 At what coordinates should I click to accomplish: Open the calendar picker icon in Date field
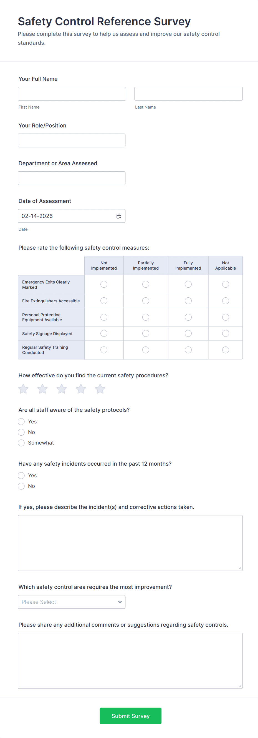click(119, 216)
